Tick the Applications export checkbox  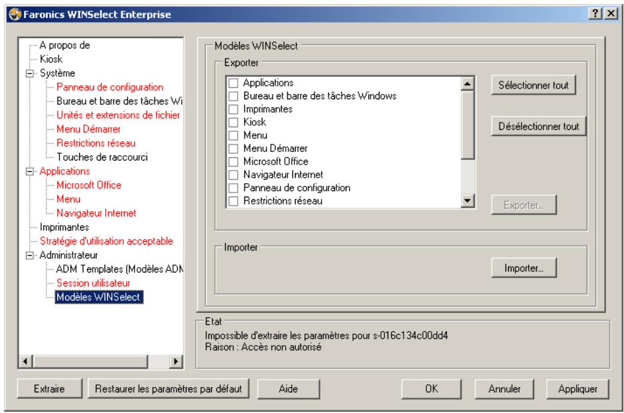point(234,83)
